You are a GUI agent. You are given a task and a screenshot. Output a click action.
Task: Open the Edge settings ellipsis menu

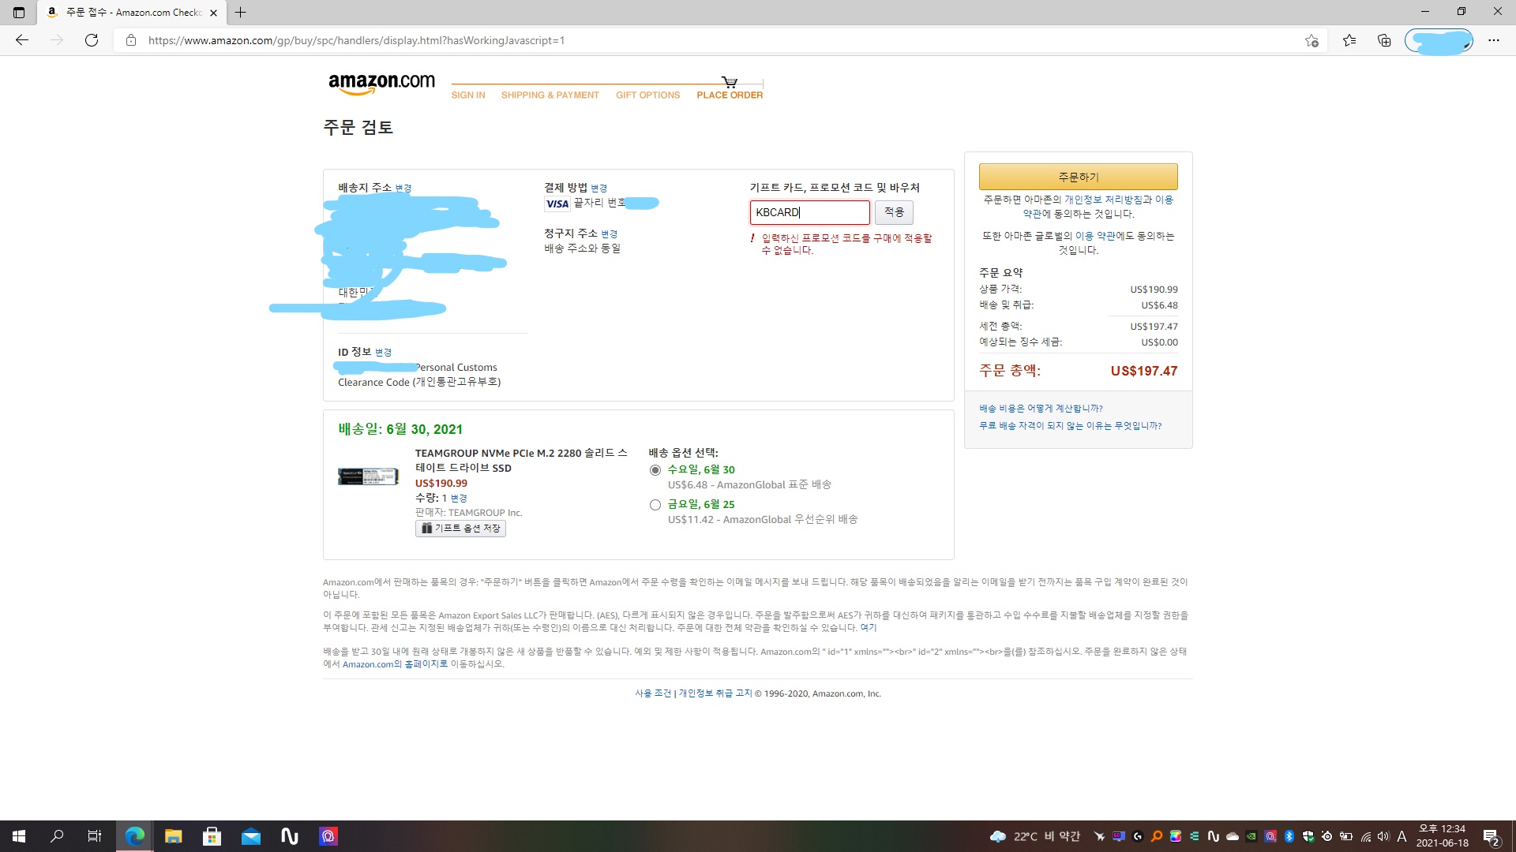pos(1494,40)
